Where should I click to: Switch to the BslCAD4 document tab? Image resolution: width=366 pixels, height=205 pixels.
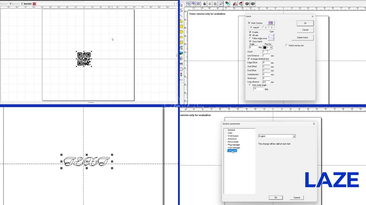tap(28, 4)
